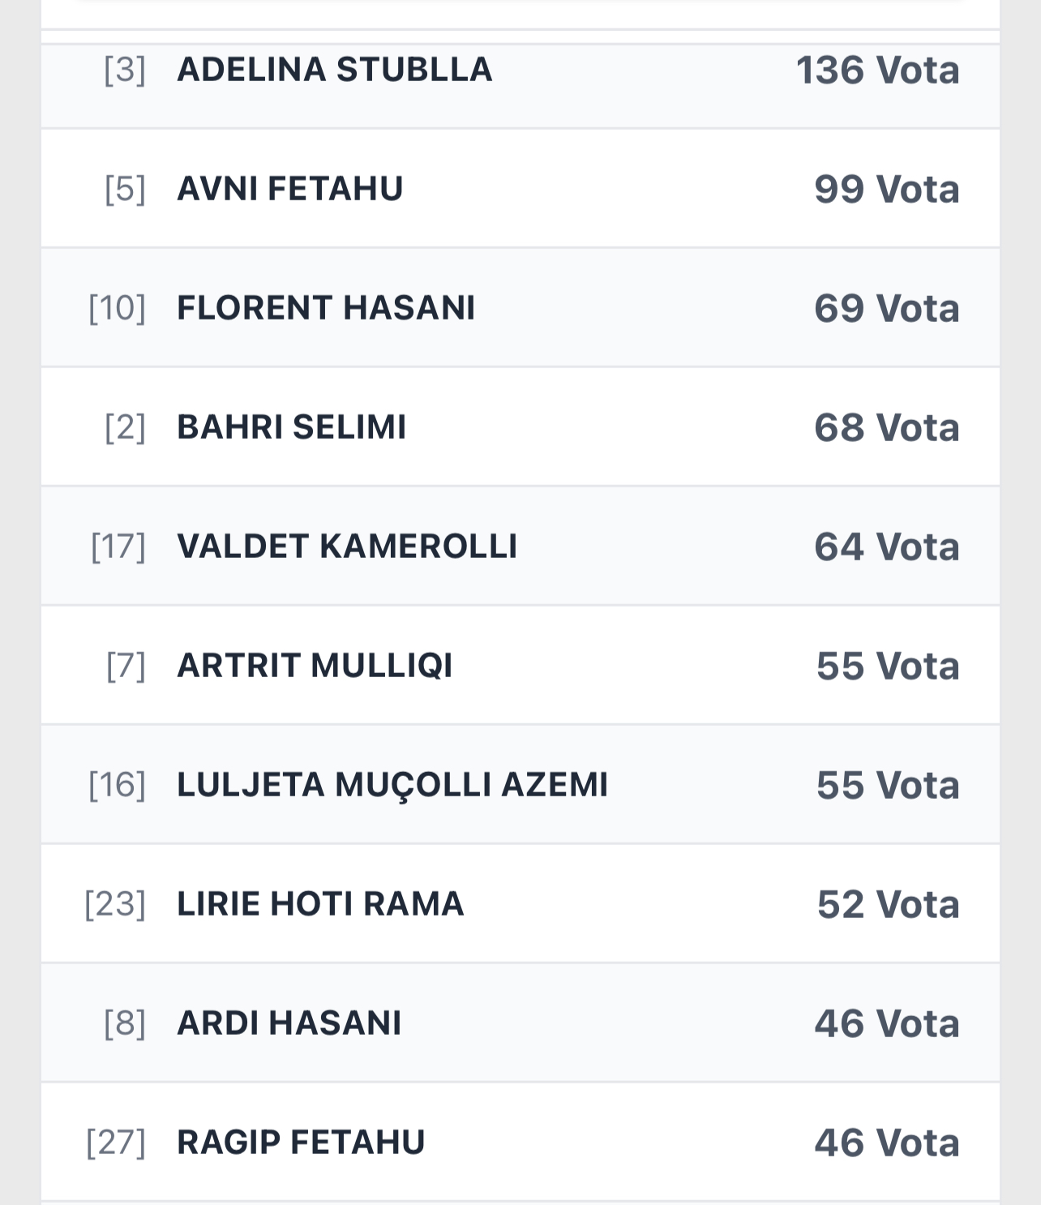Click the 99 Vota result

[886, 190]
